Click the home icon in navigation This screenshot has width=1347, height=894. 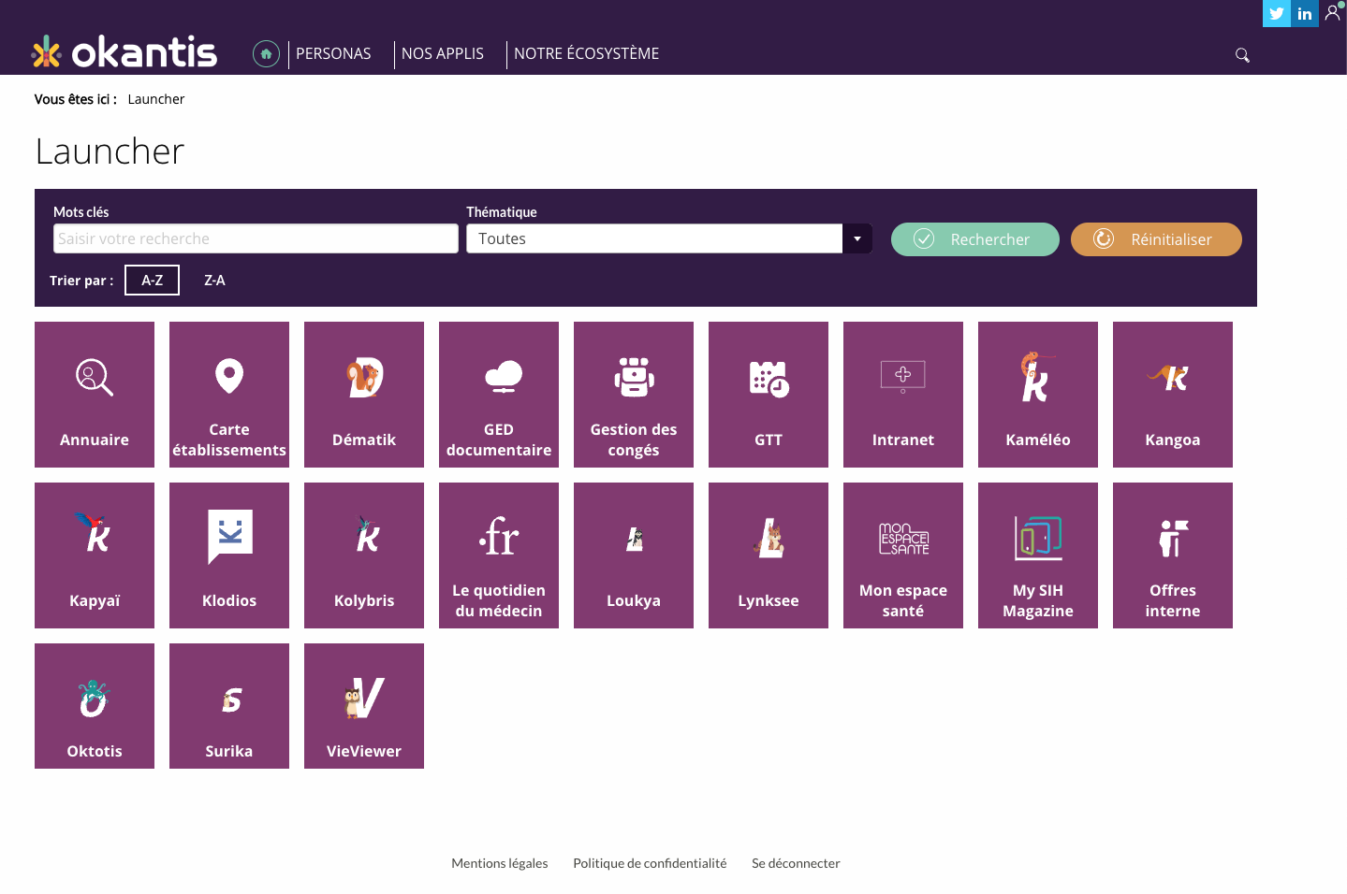266,54
